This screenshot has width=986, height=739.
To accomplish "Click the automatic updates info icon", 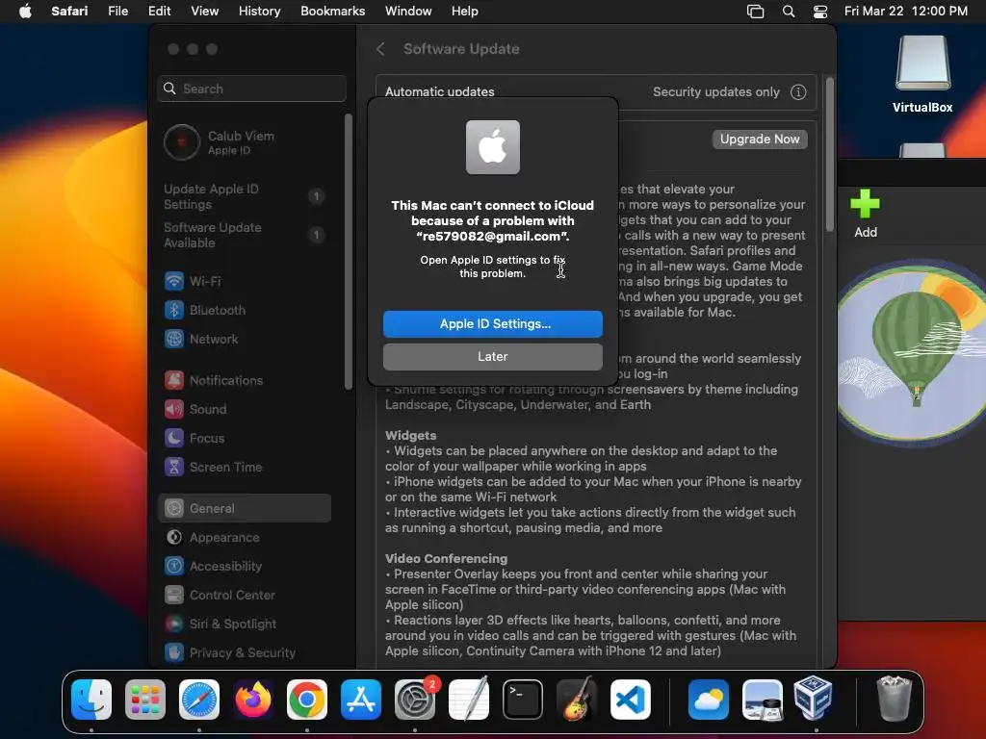I will (x=798, y=92).
